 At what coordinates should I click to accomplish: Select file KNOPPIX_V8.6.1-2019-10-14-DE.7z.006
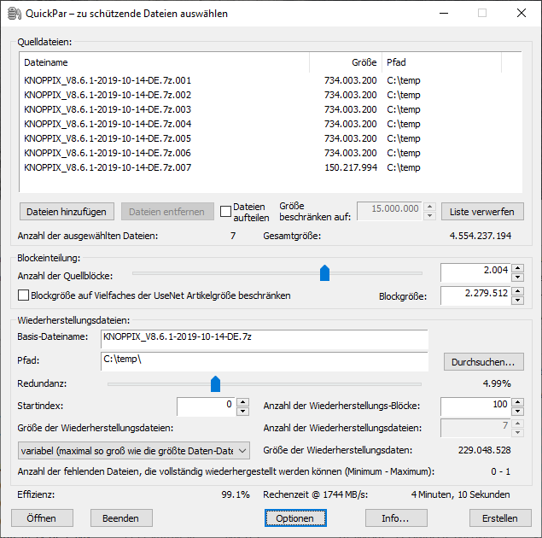tap(108, 153)
